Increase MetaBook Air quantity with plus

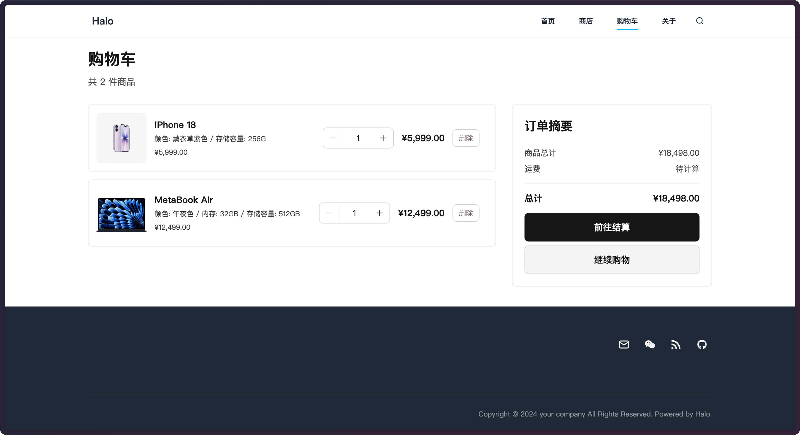pos(379,213)
